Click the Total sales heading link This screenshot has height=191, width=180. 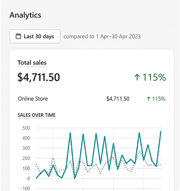[x=32, y=62]
